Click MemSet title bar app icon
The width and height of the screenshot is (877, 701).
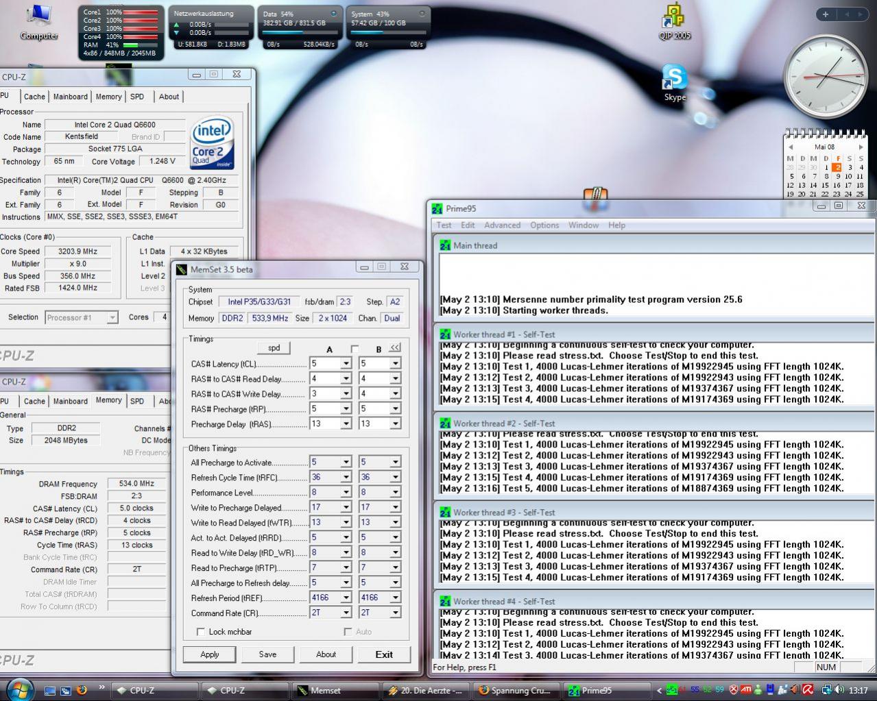(182, 269)
